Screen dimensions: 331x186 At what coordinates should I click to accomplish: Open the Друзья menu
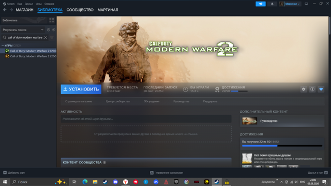[29, 4]
